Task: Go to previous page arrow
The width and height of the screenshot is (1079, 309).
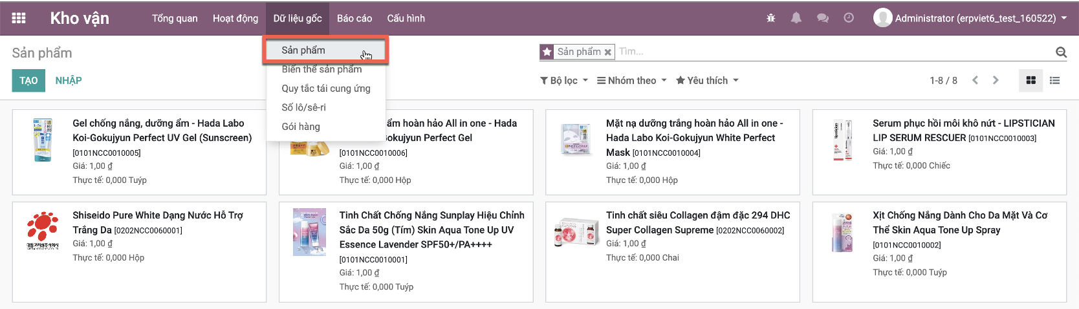Action: click(x=975, y=80)
